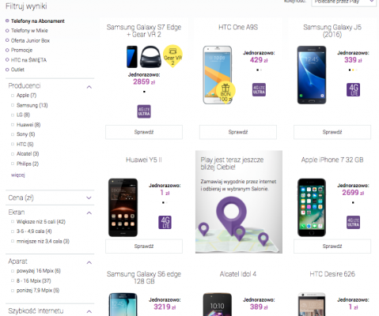Viewport: 379px width, 316px height.
Task: Select the Outlet category
Action: [x=17, y=70]
